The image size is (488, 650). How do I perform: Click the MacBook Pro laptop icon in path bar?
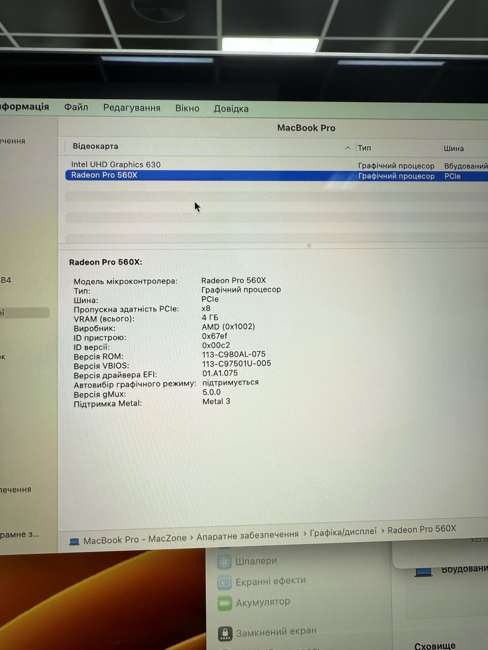[74, 542]
